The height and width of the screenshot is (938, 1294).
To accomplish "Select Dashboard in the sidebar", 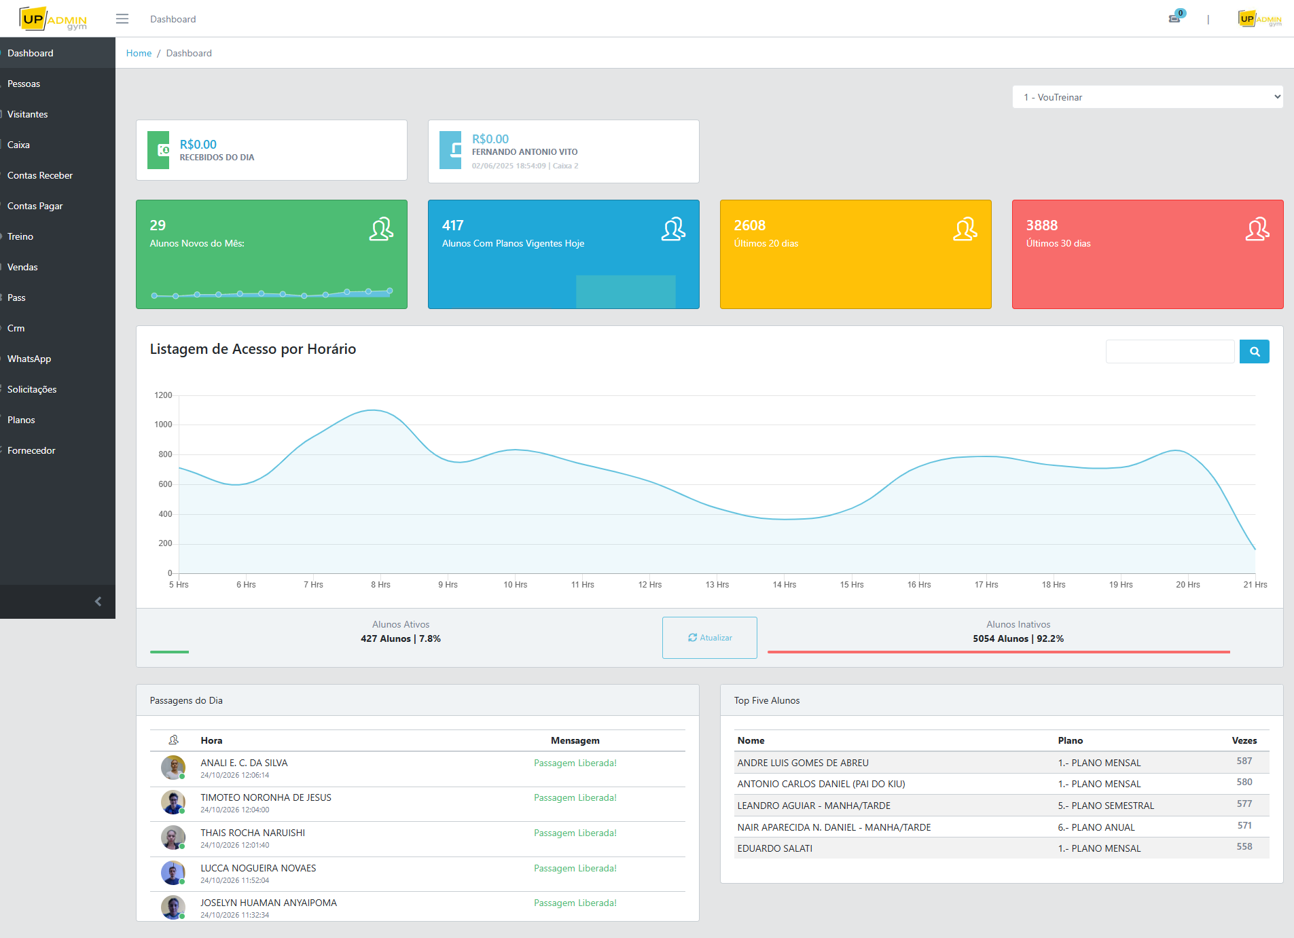I will (x=58, y=53).
